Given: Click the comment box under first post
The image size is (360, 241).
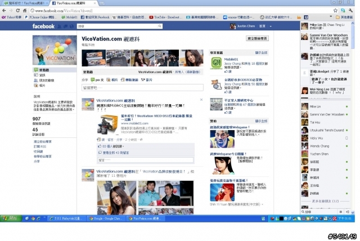Looking at the screenshot, I should coord(146,160).
